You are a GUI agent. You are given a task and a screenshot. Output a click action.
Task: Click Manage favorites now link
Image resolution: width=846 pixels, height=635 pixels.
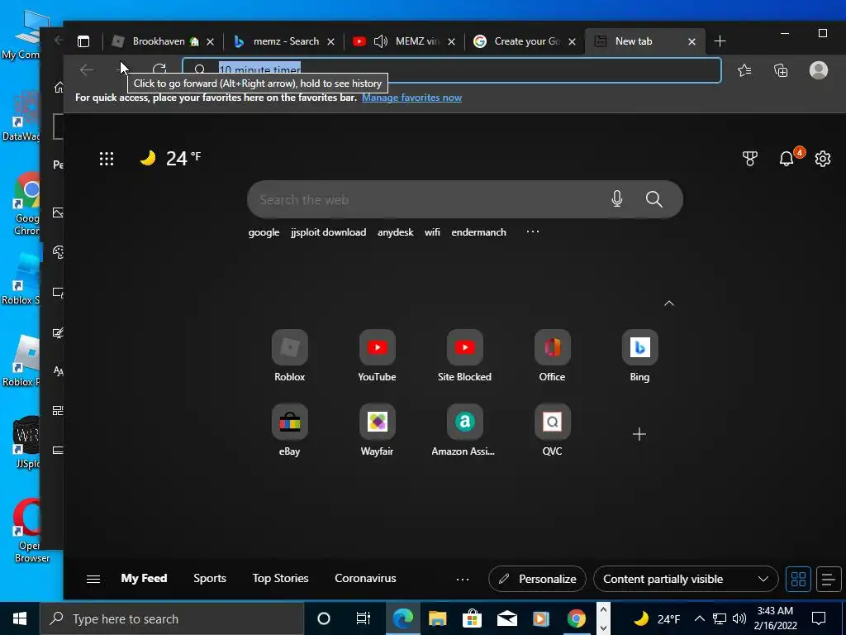411,98
